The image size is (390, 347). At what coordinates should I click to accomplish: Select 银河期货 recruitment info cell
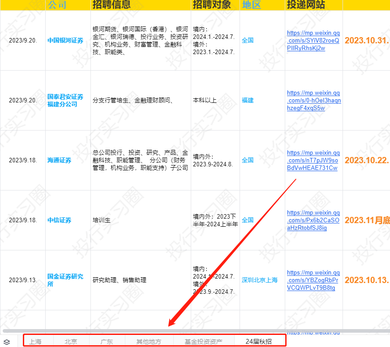141,40
